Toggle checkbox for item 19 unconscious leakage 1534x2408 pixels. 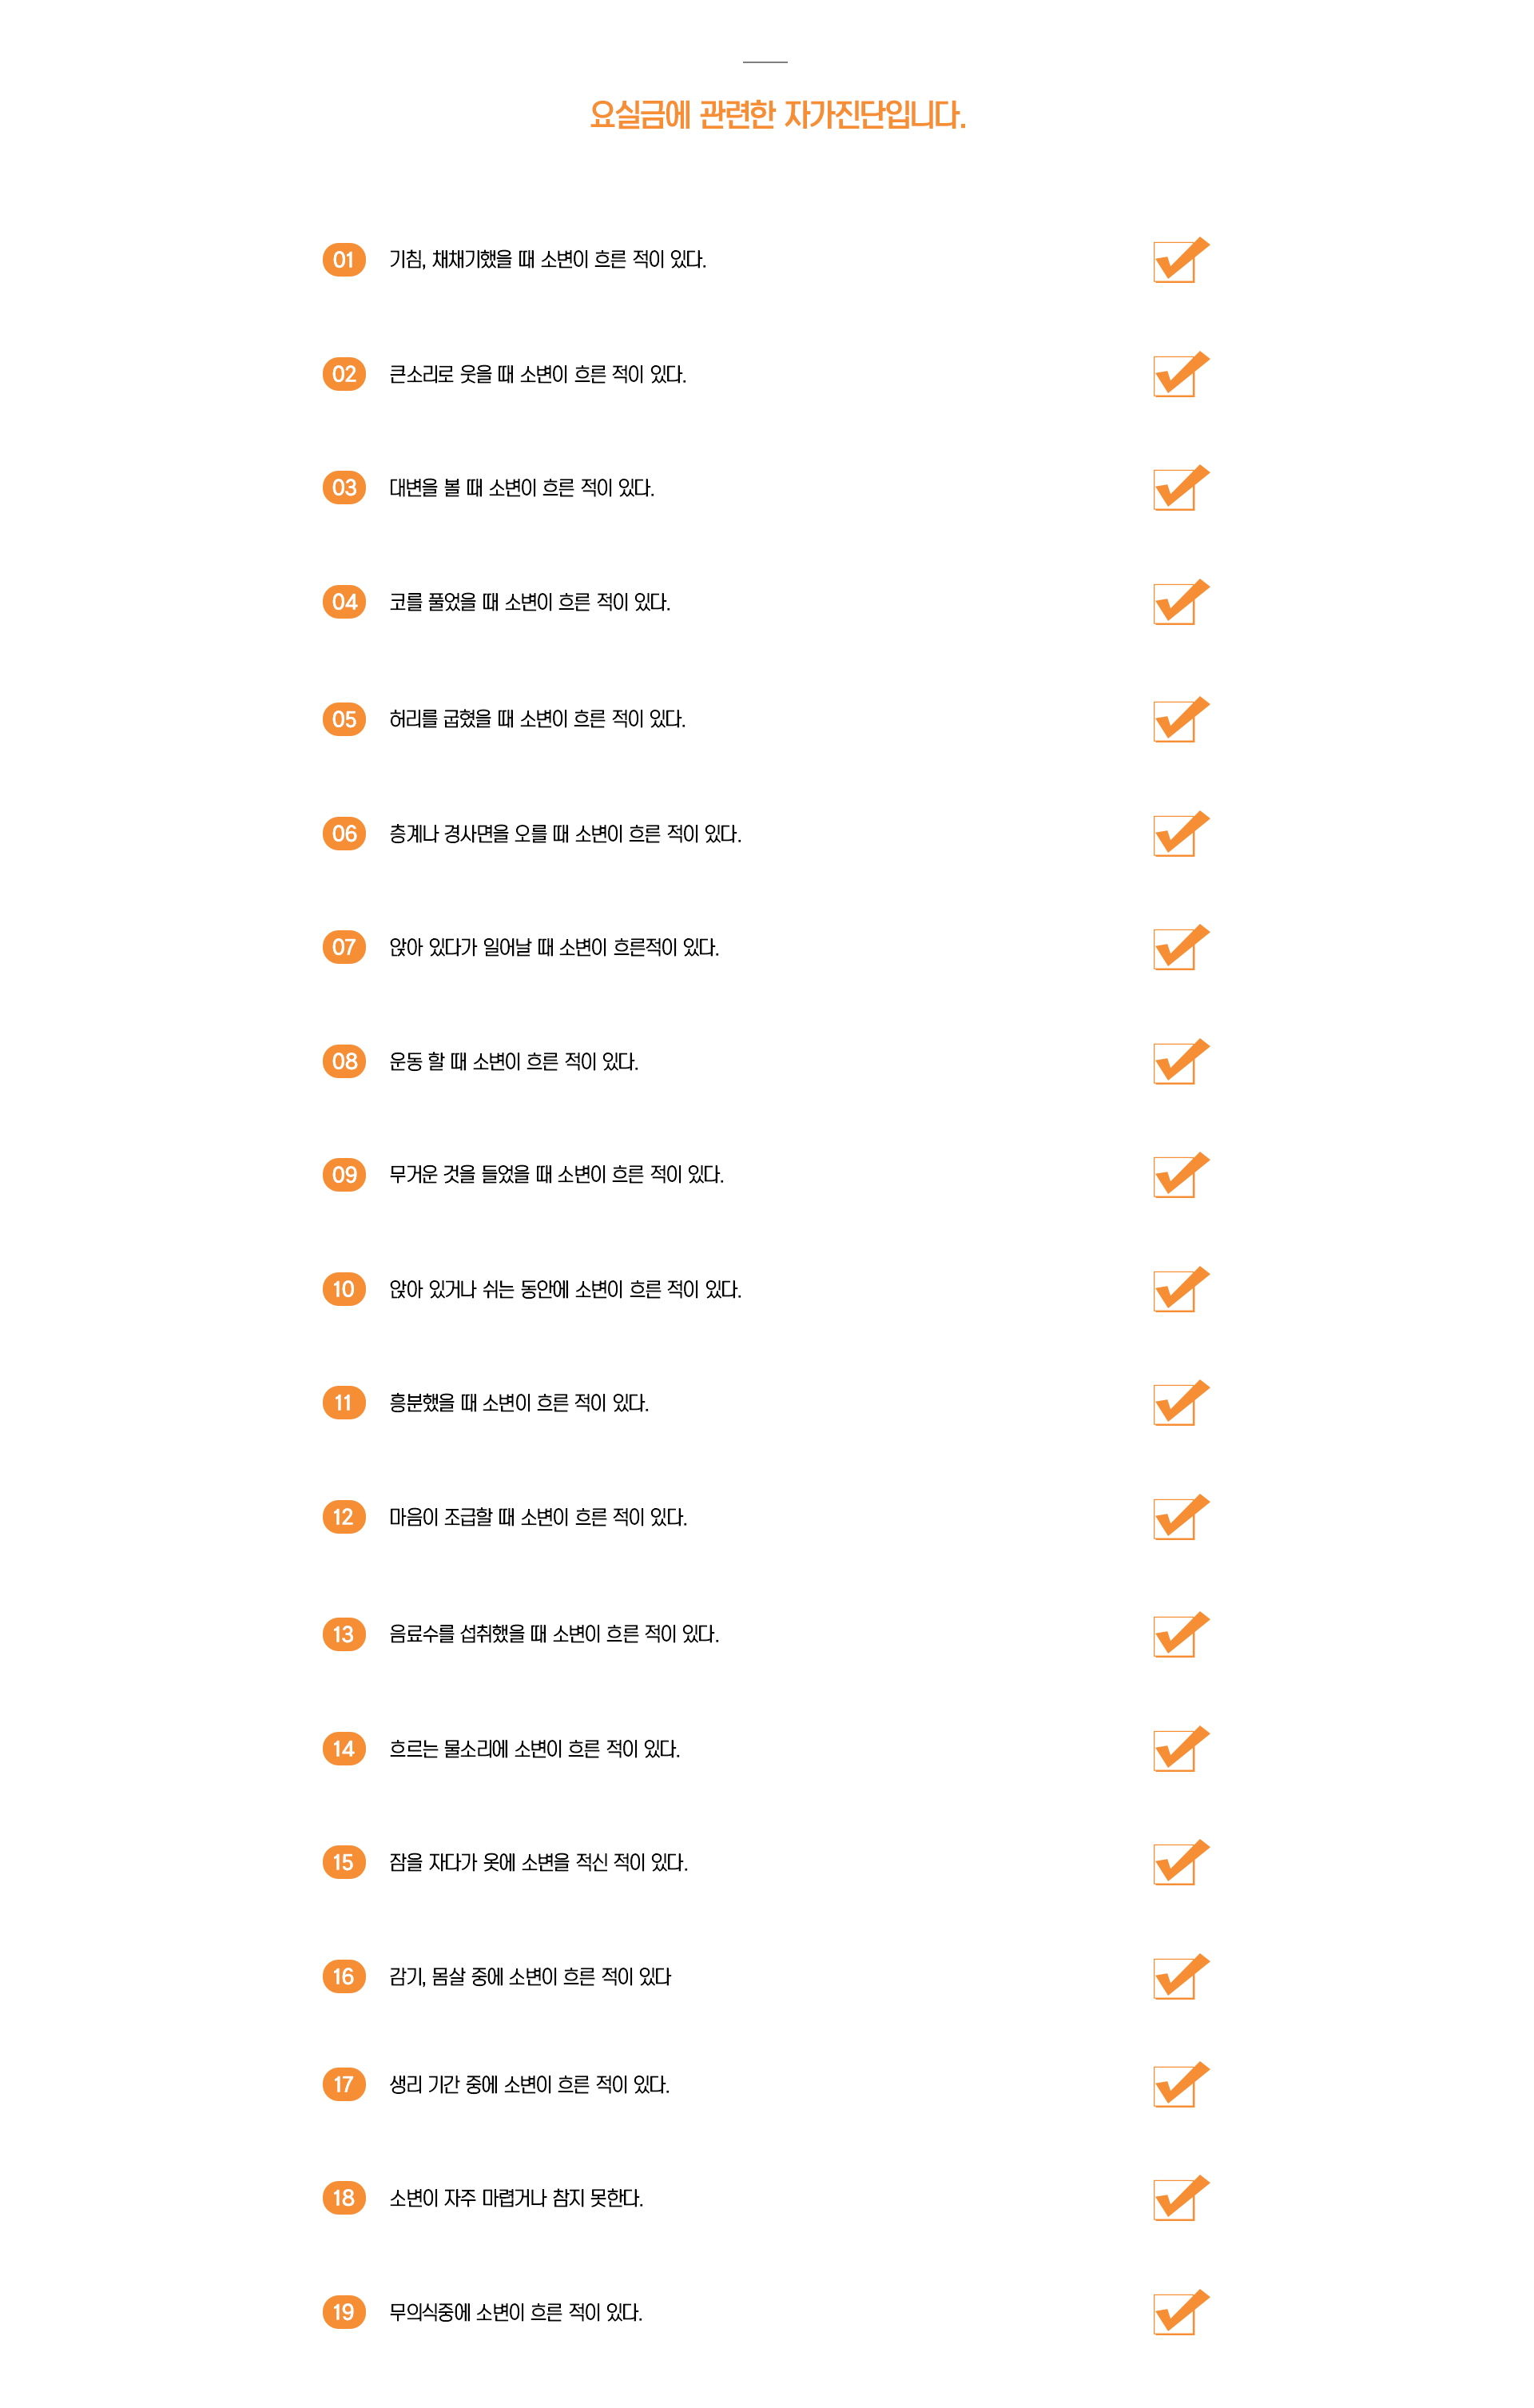[x=1175, y=2315]
